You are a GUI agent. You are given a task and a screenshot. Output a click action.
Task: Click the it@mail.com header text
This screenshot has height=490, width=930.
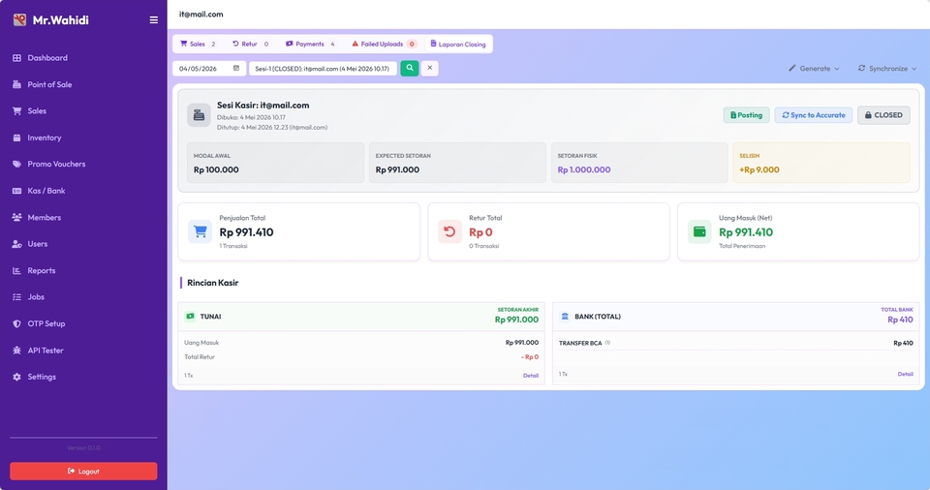[x=201, y=15]
